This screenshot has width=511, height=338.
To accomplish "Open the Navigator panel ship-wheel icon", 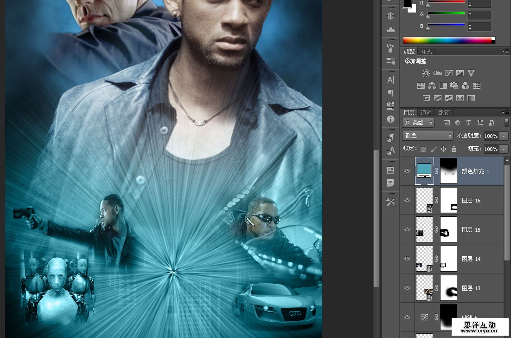I will click(x=390, y=16).
